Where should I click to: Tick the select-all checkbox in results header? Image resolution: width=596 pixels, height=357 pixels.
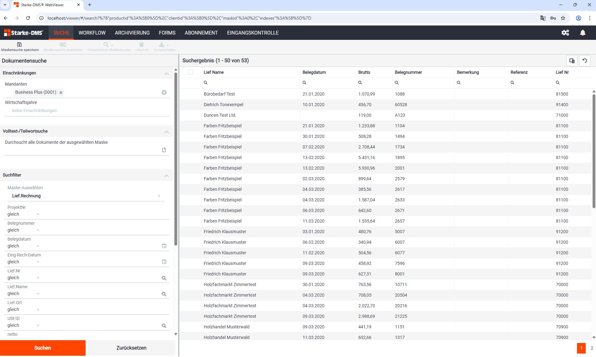coord(191,72)
